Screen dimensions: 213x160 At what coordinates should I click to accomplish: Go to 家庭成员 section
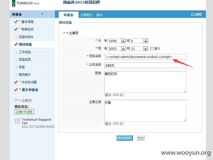tap(25, 59)
